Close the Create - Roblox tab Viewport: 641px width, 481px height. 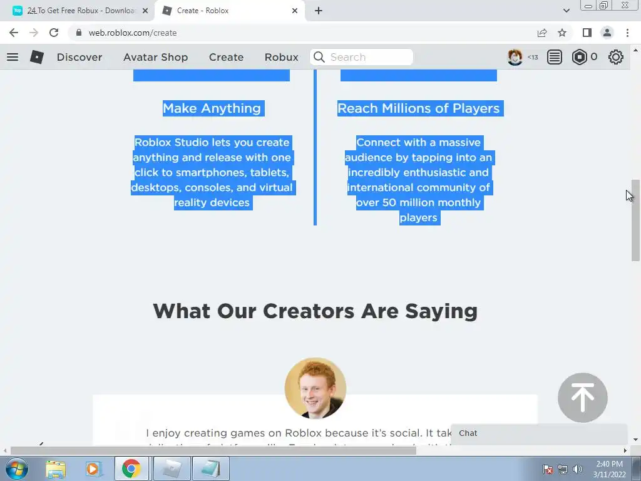pos(295,11)
